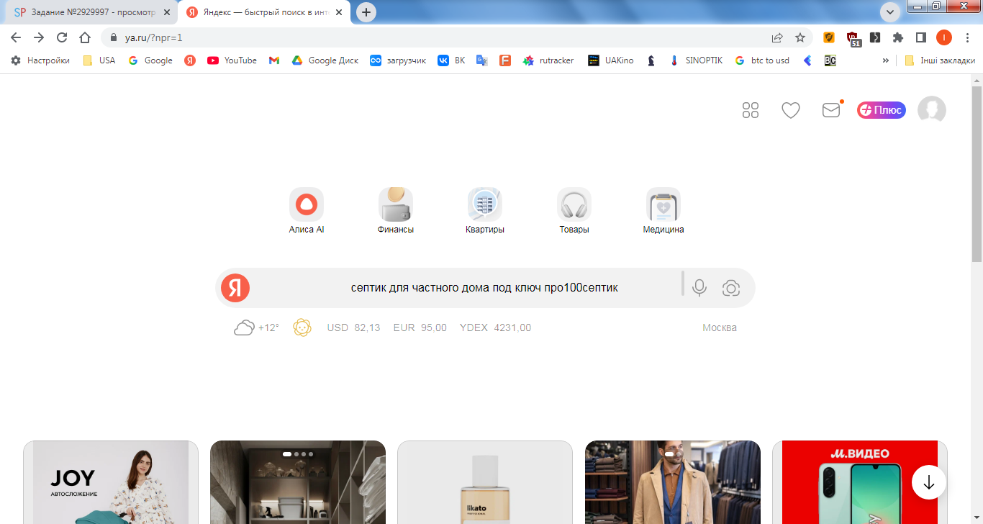Viewport: 983px width, 524px height.
Task: Open the Chrome extensions puzzle icon
Action: pos(898,37)
